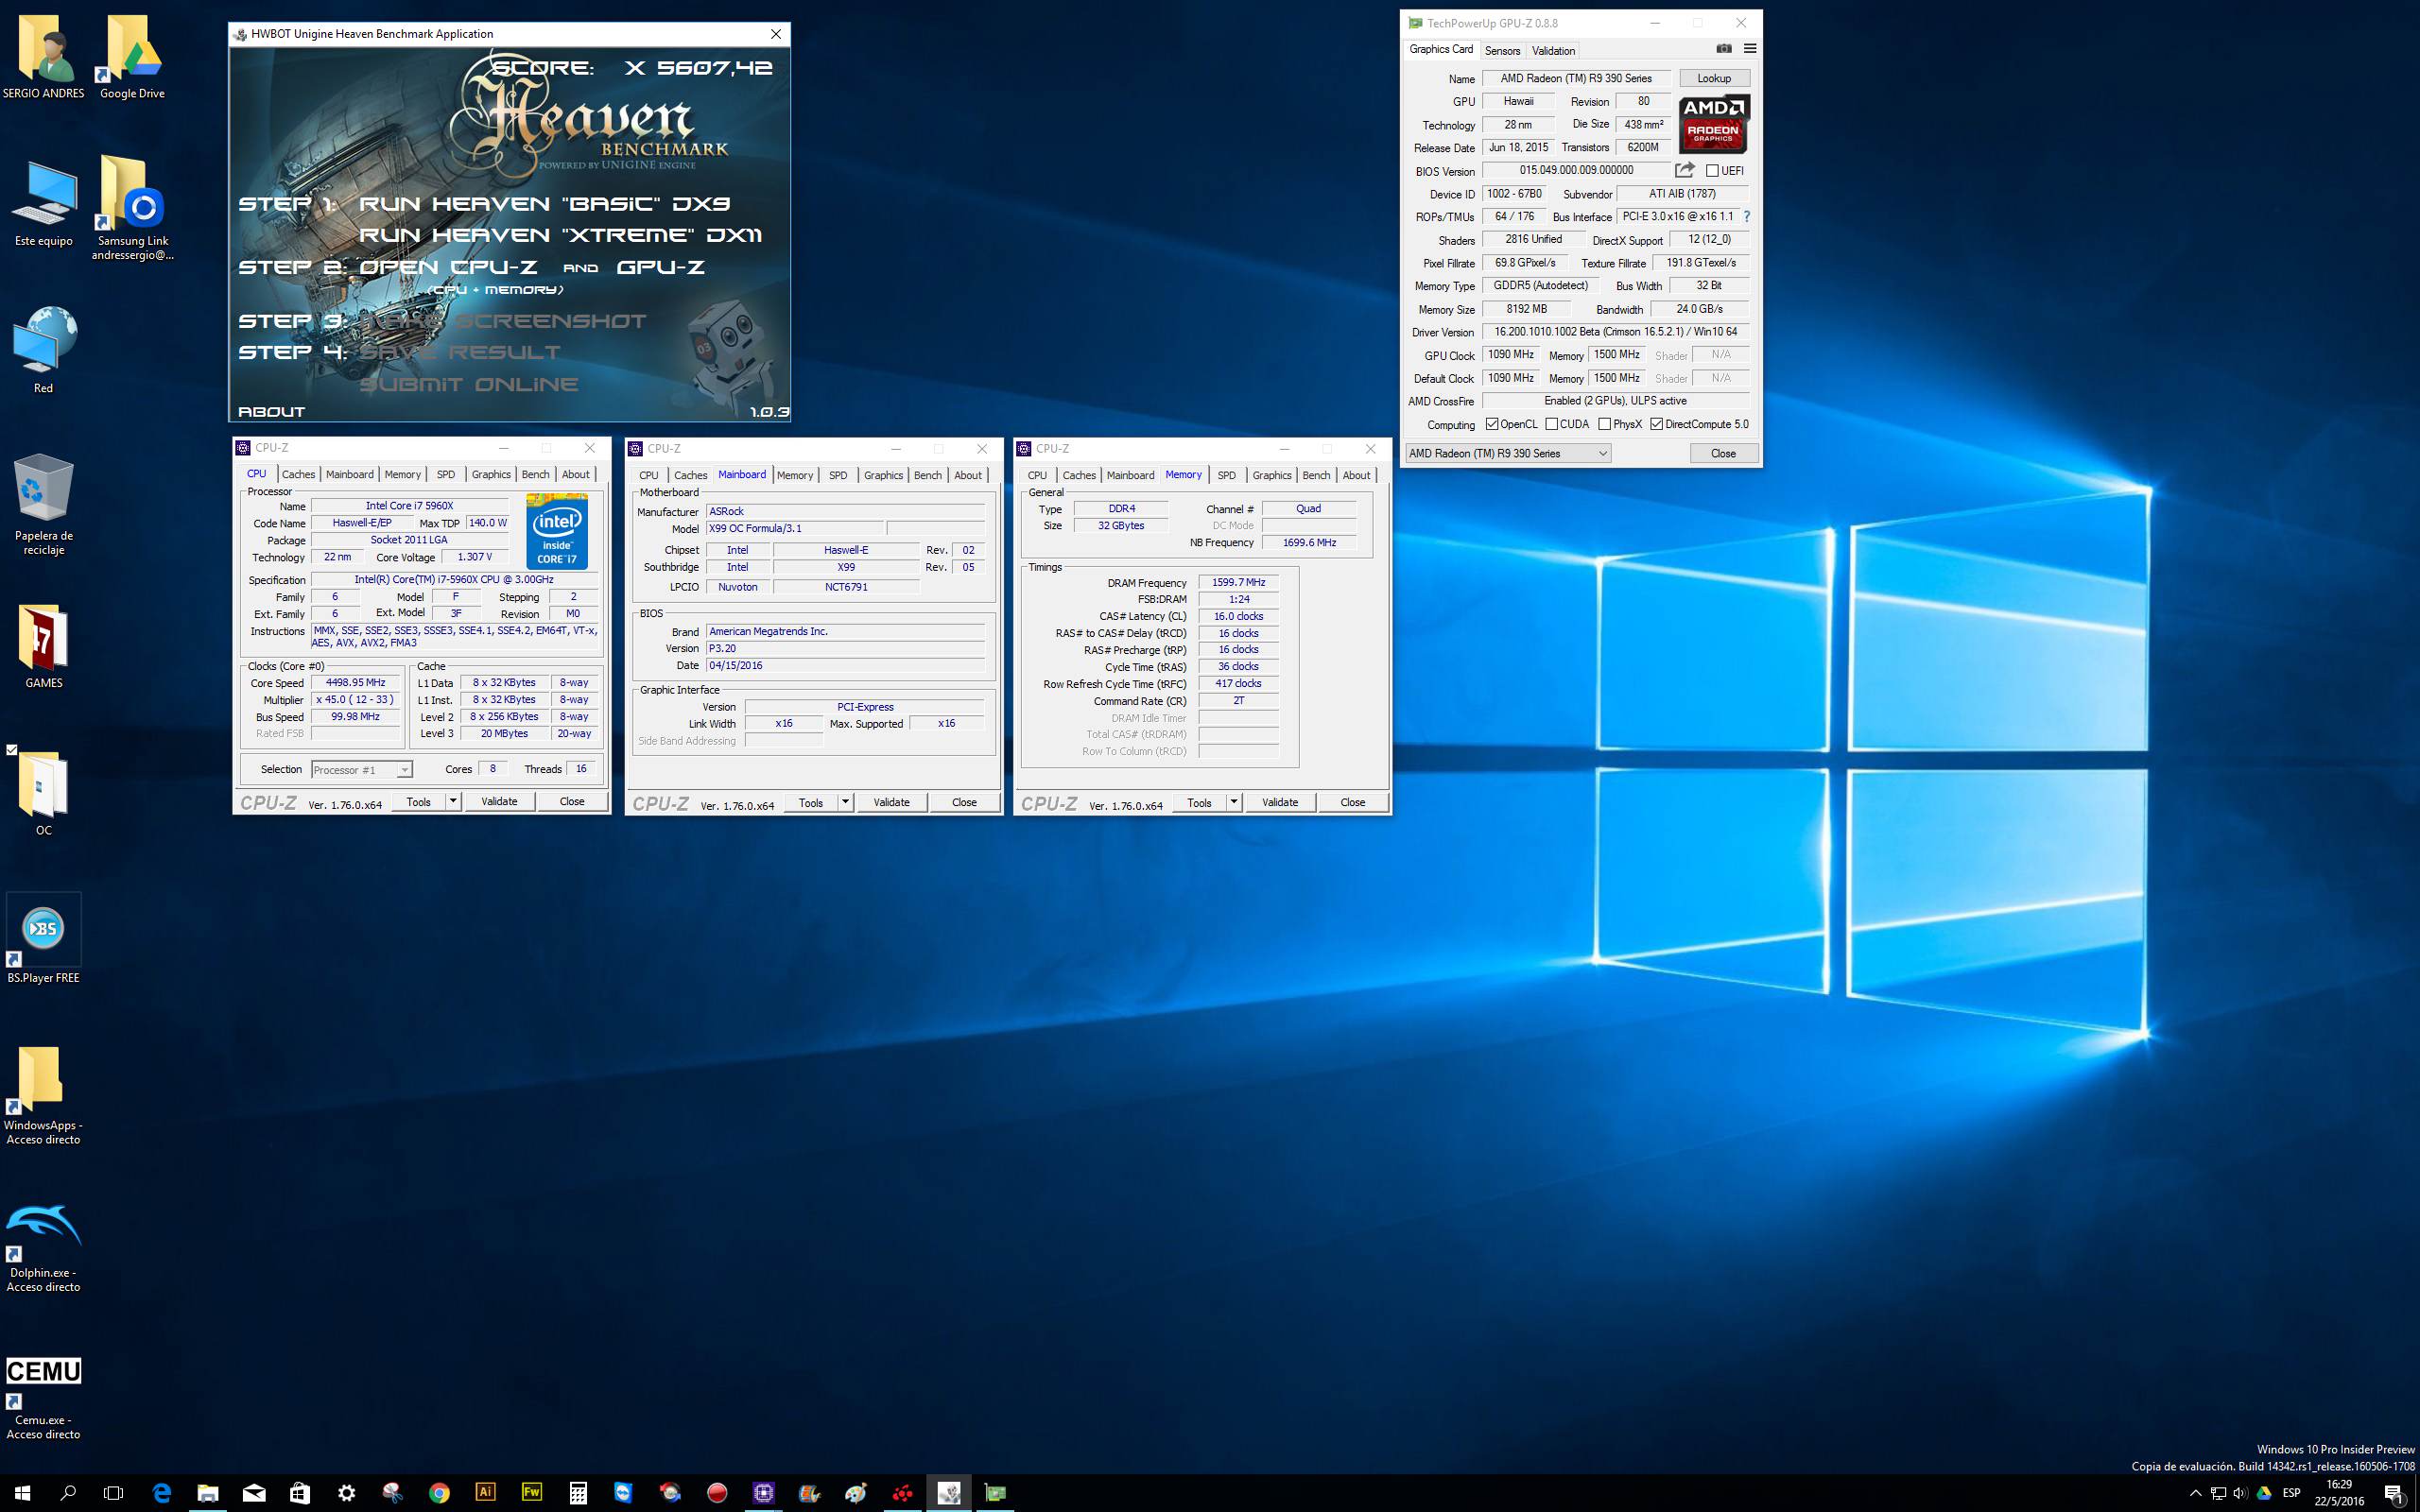2420x1512 pixels.
Task: Open Calculator from the taskbar
Action: coord(578,1492)
